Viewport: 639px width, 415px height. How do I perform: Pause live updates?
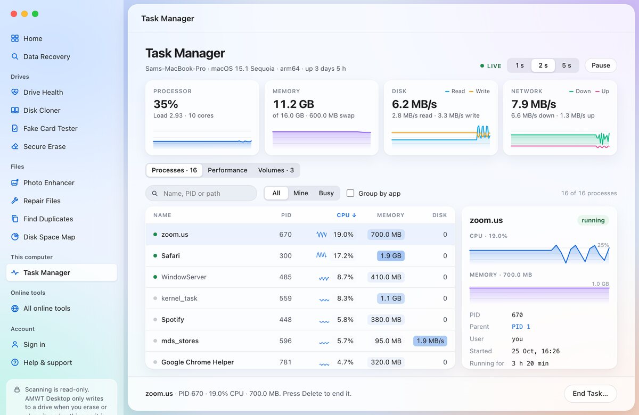click(601, 65)
